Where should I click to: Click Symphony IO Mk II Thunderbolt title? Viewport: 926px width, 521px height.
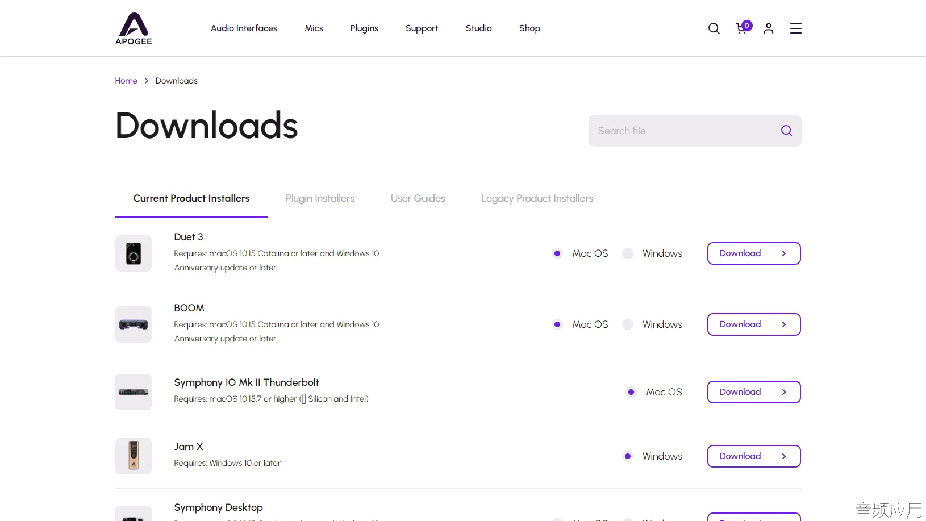[247, 382]
